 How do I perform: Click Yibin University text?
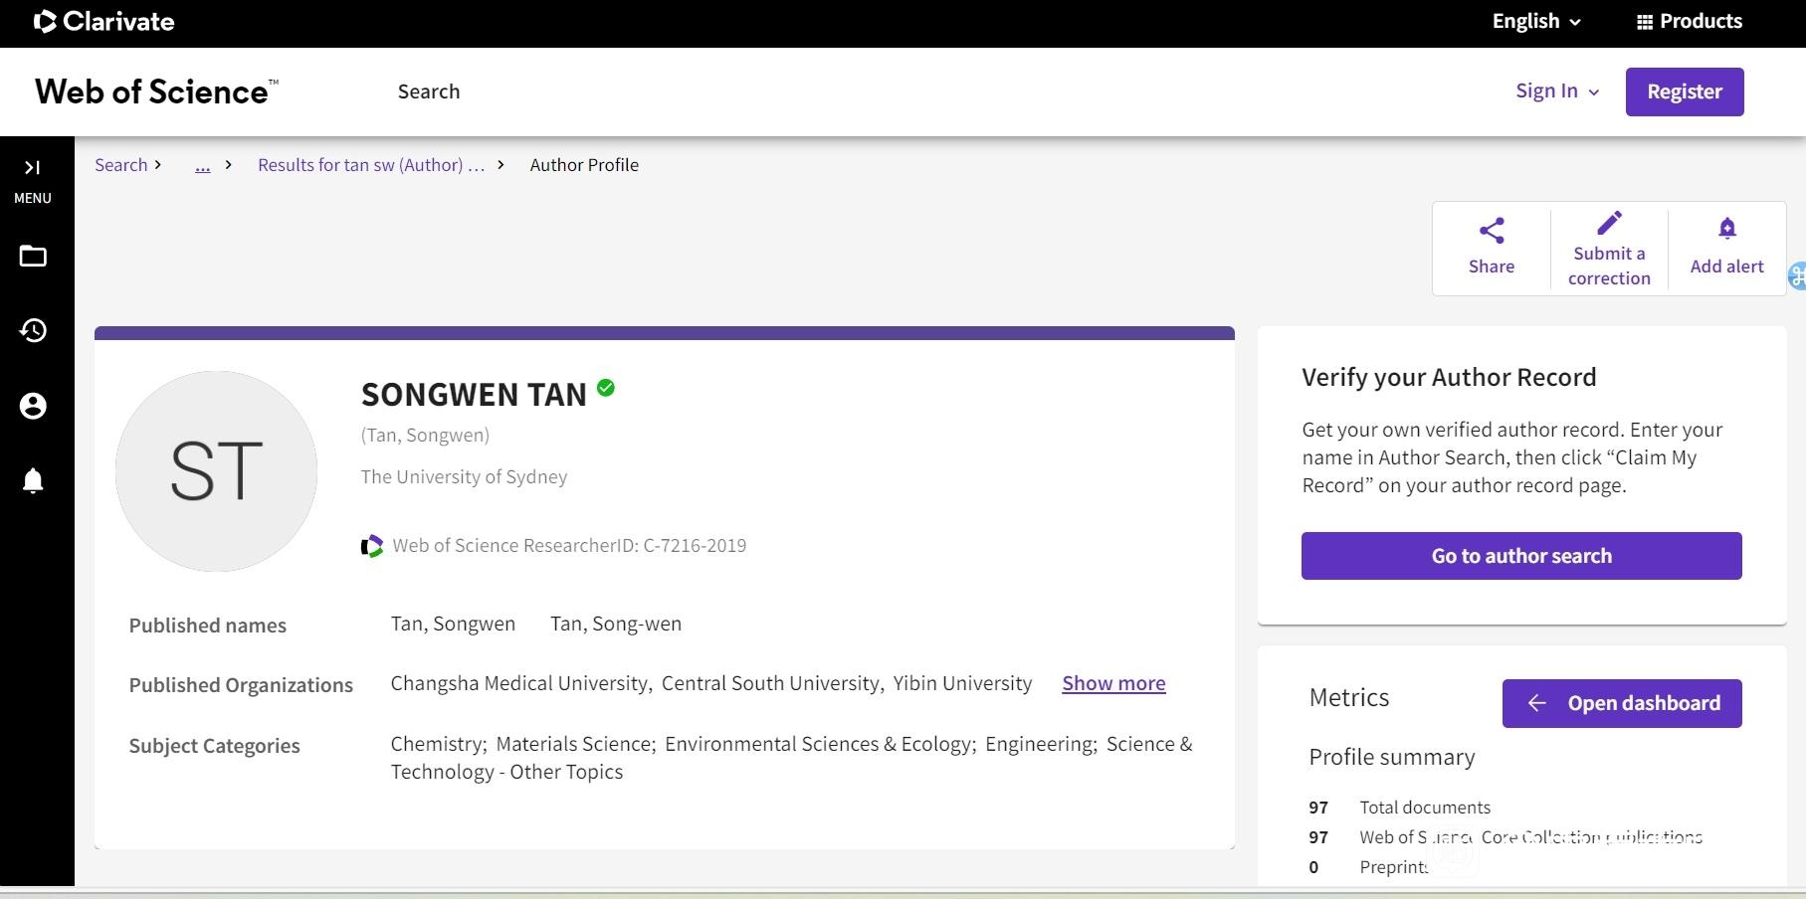point(962,683)
